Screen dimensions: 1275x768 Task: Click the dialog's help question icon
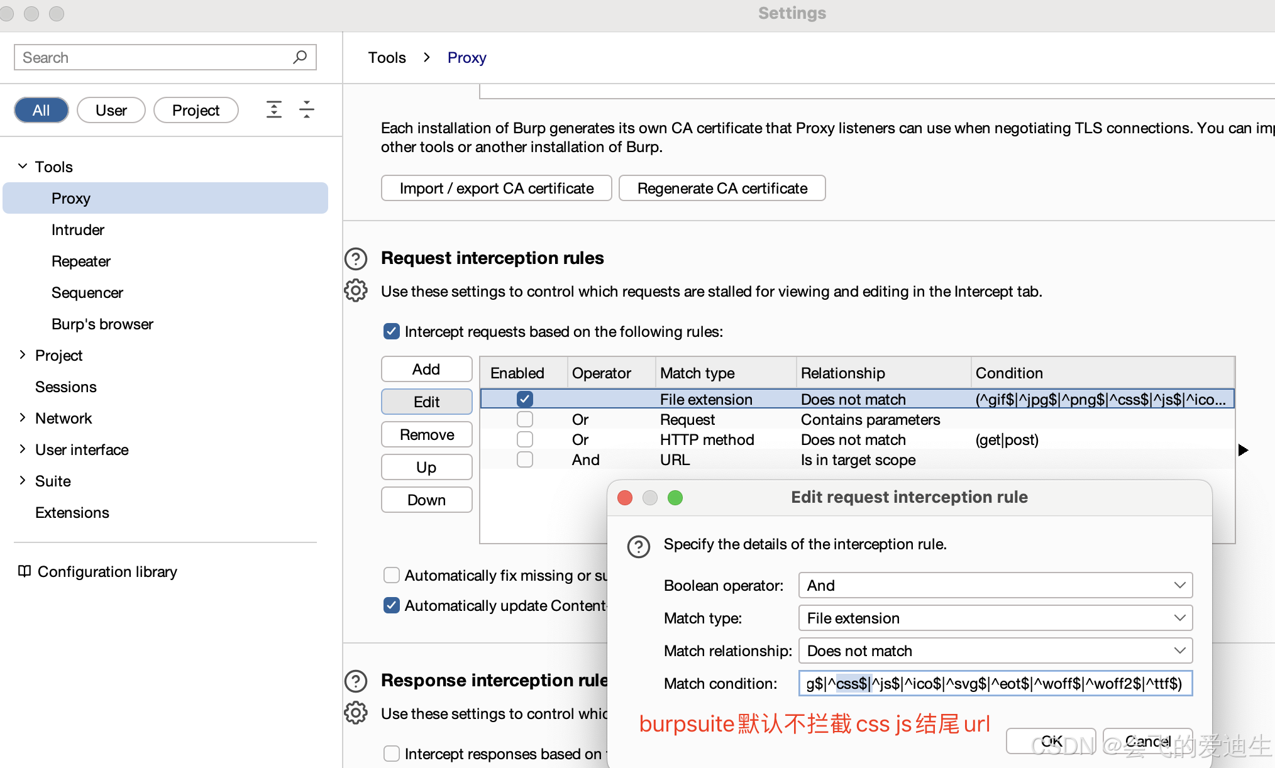[638, 546]
